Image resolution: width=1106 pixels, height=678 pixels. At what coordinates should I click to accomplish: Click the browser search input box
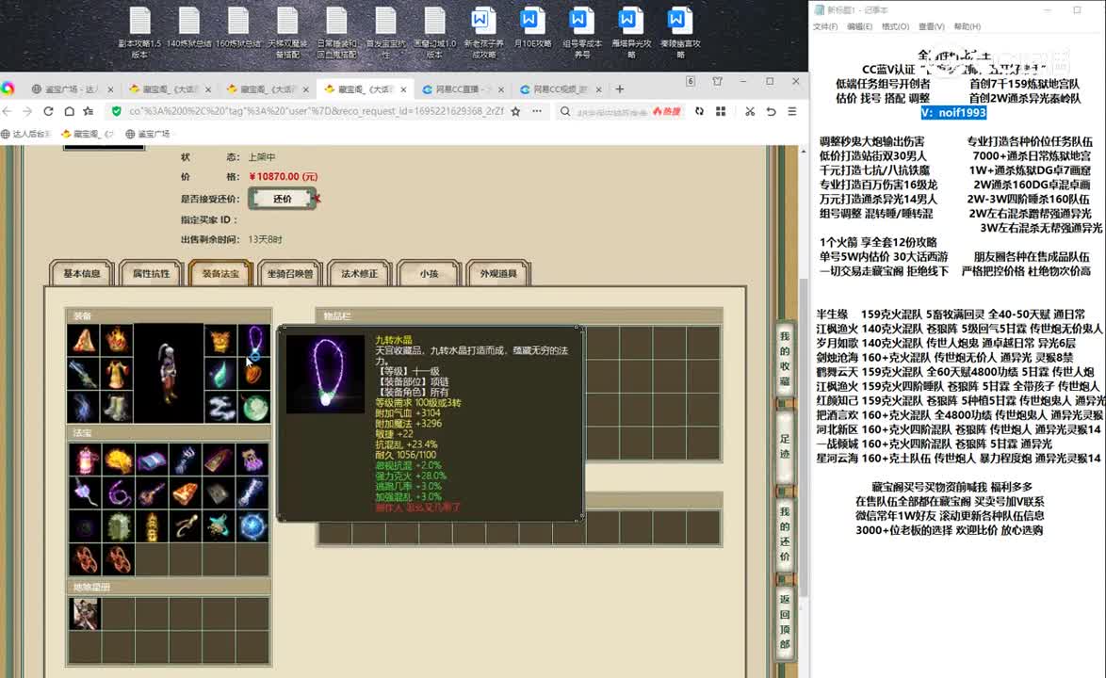(611, 111)
